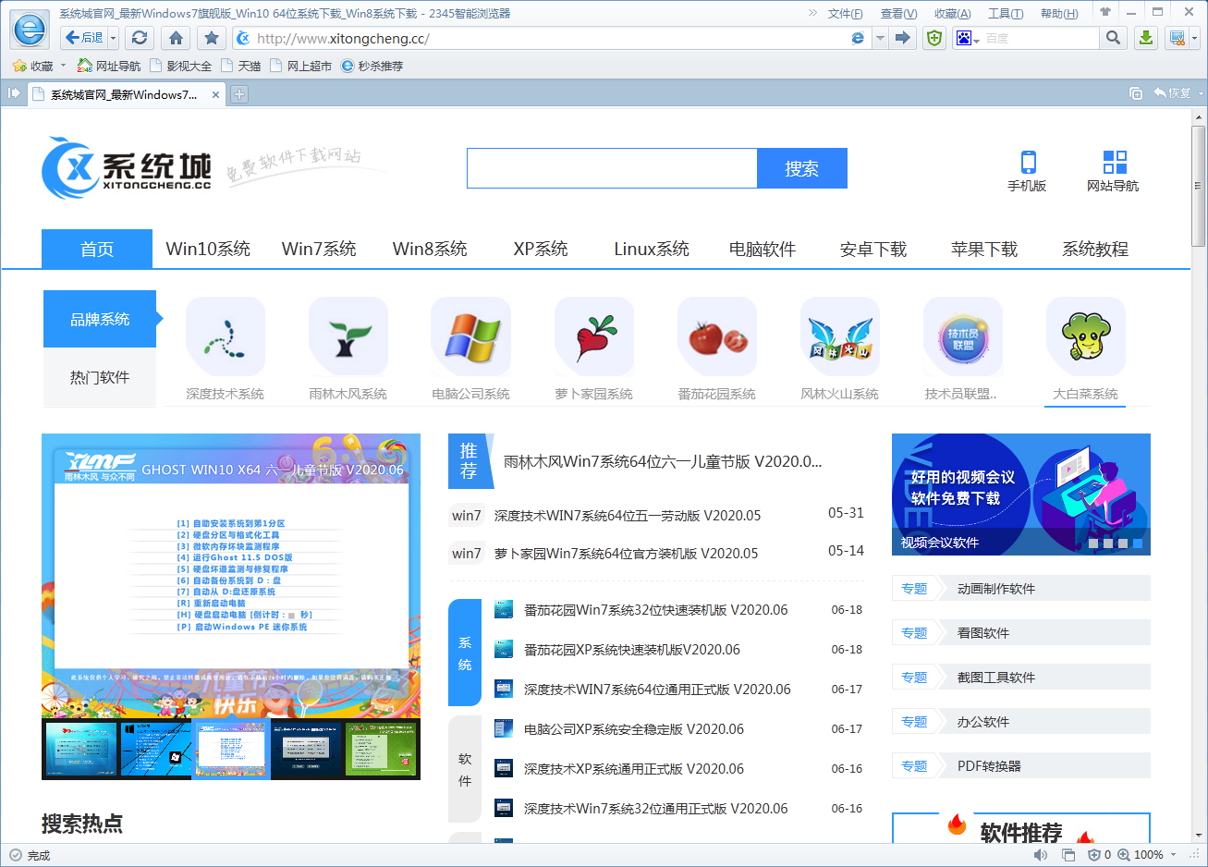
Task: Open the 帮助(H) menu
Action: 1059,13
